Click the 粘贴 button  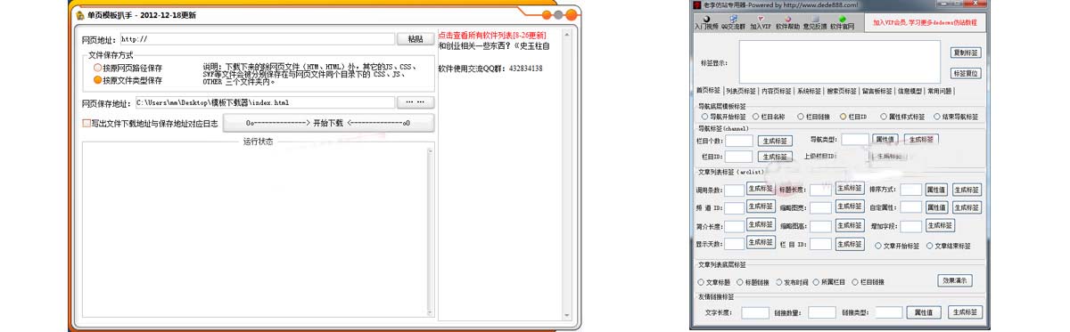pyautogui.click(x=416, y=39)
